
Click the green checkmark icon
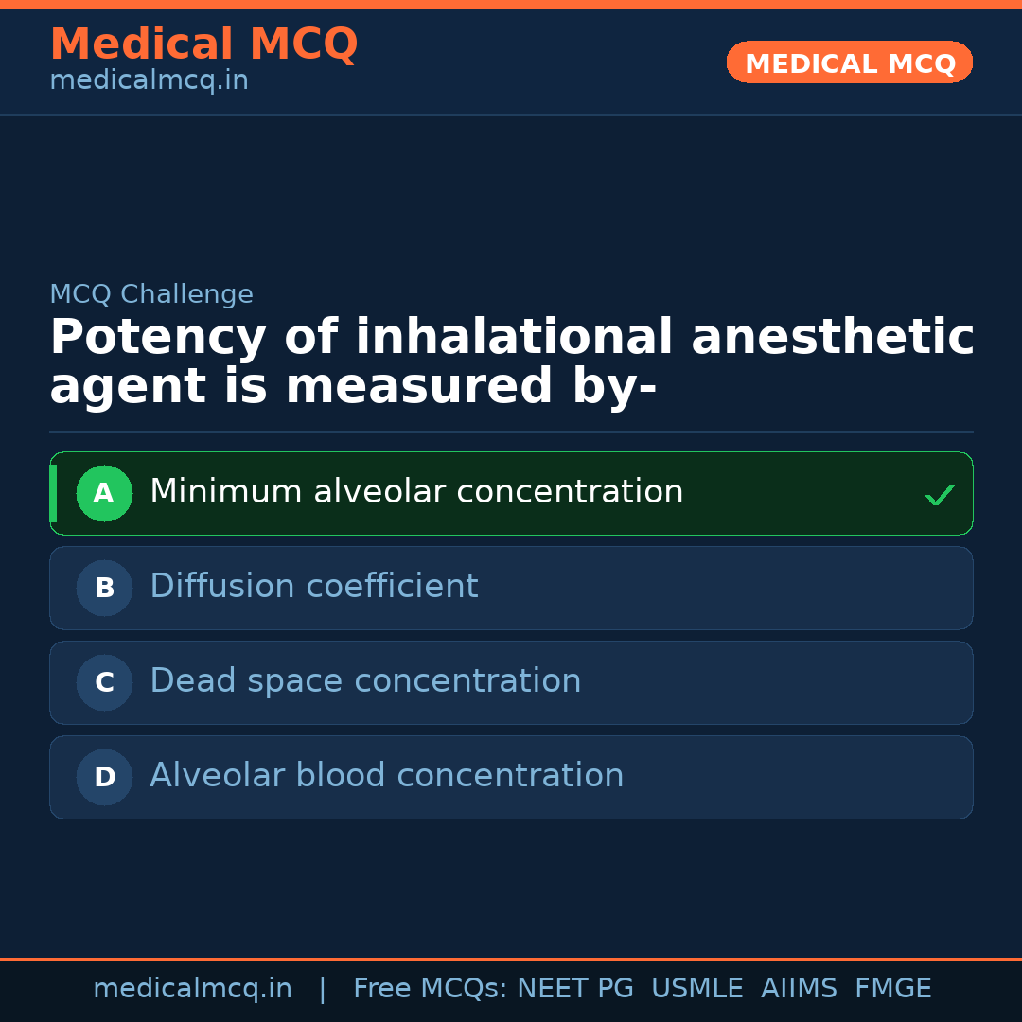(939, 495)
